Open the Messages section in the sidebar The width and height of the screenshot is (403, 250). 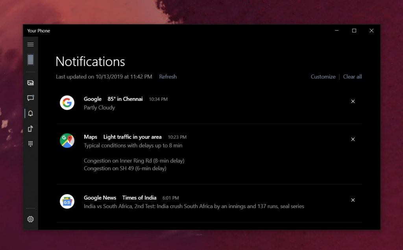[30, 98]
